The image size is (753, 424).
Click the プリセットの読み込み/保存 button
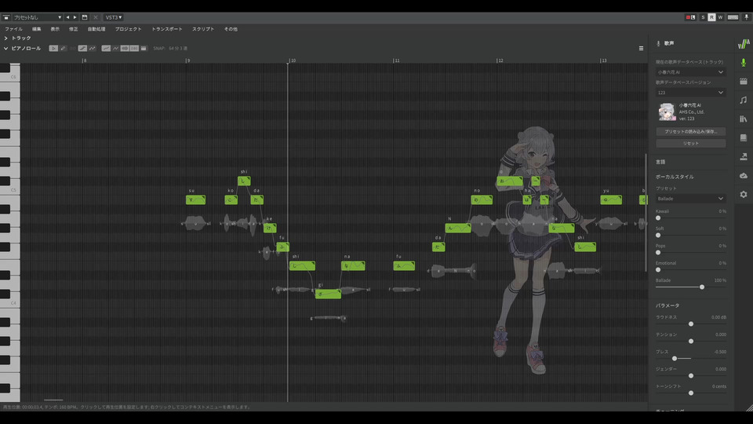690,132
